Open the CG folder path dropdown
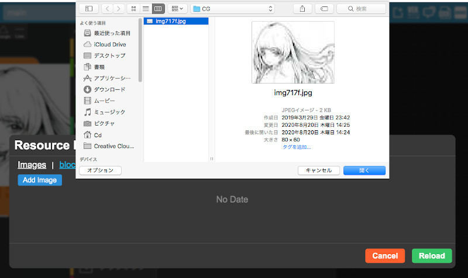The width and height of the screenshot is (468, 278). (232, 9)
